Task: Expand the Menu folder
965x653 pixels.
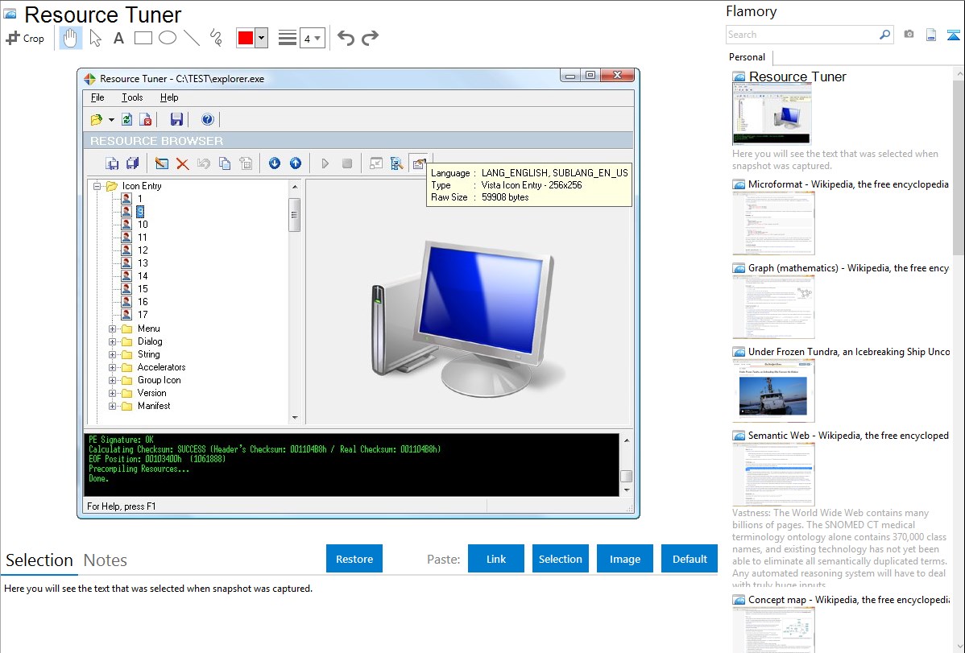Action: 112,329
